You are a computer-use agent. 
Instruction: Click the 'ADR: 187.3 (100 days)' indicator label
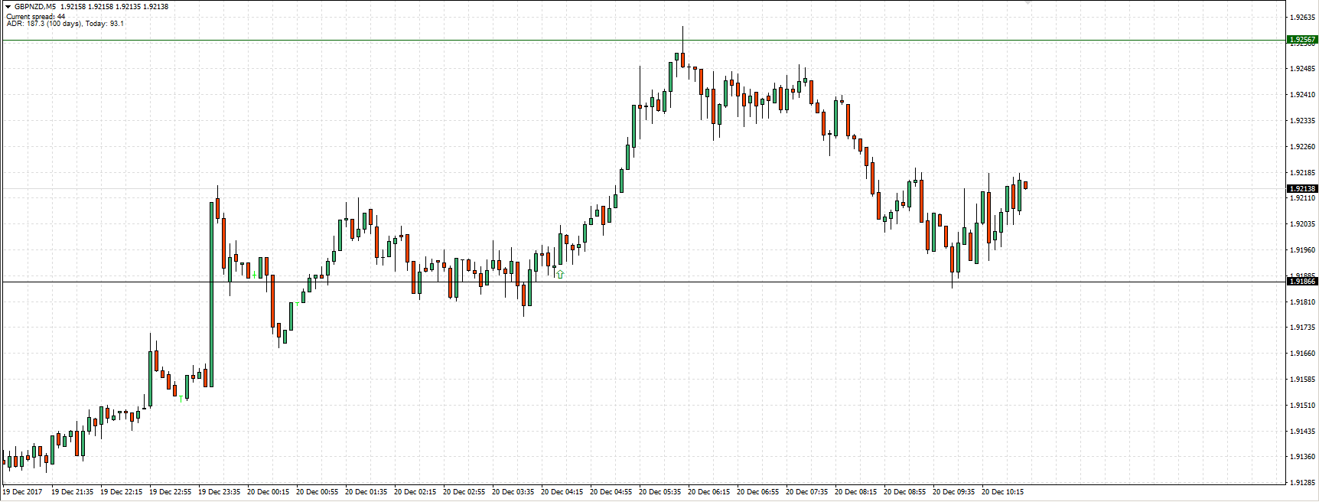tap(44, 24)
